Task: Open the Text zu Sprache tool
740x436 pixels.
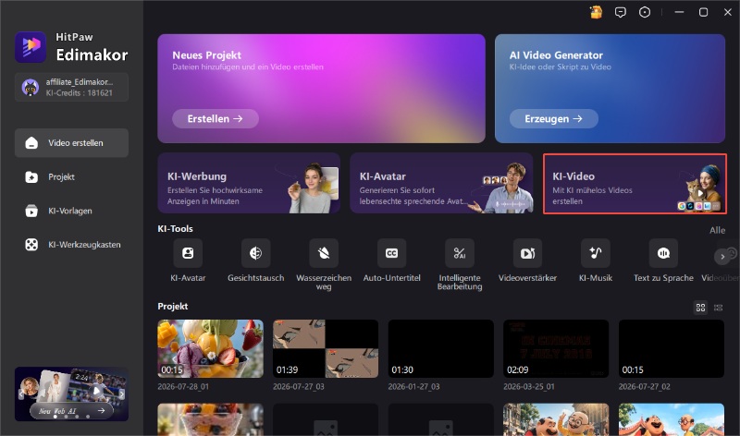Action: pyautogui.click(x=663, y=253)
